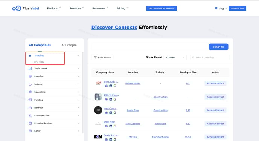Open Google icon for She Leads row
Screen dimensions: 259x141
pos(115,86)
